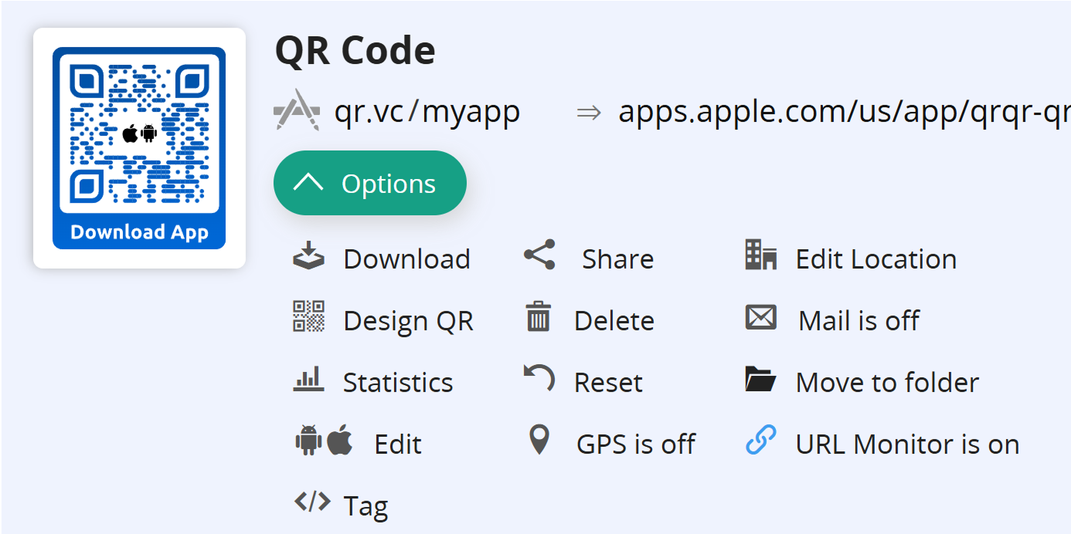Click the Design QR icon

coord(309,319)
